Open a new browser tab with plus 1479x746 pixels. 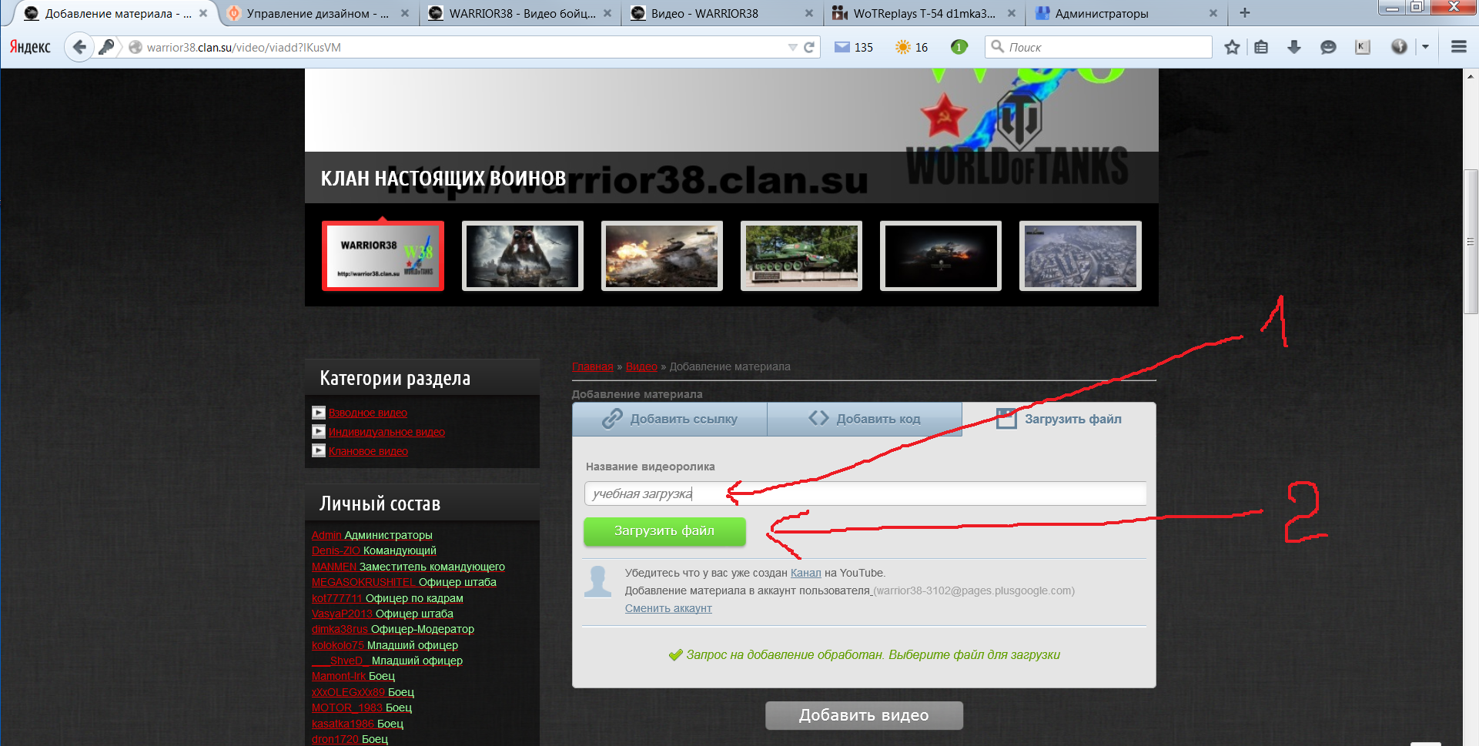pyautogui.click(x=1244, y=13)
